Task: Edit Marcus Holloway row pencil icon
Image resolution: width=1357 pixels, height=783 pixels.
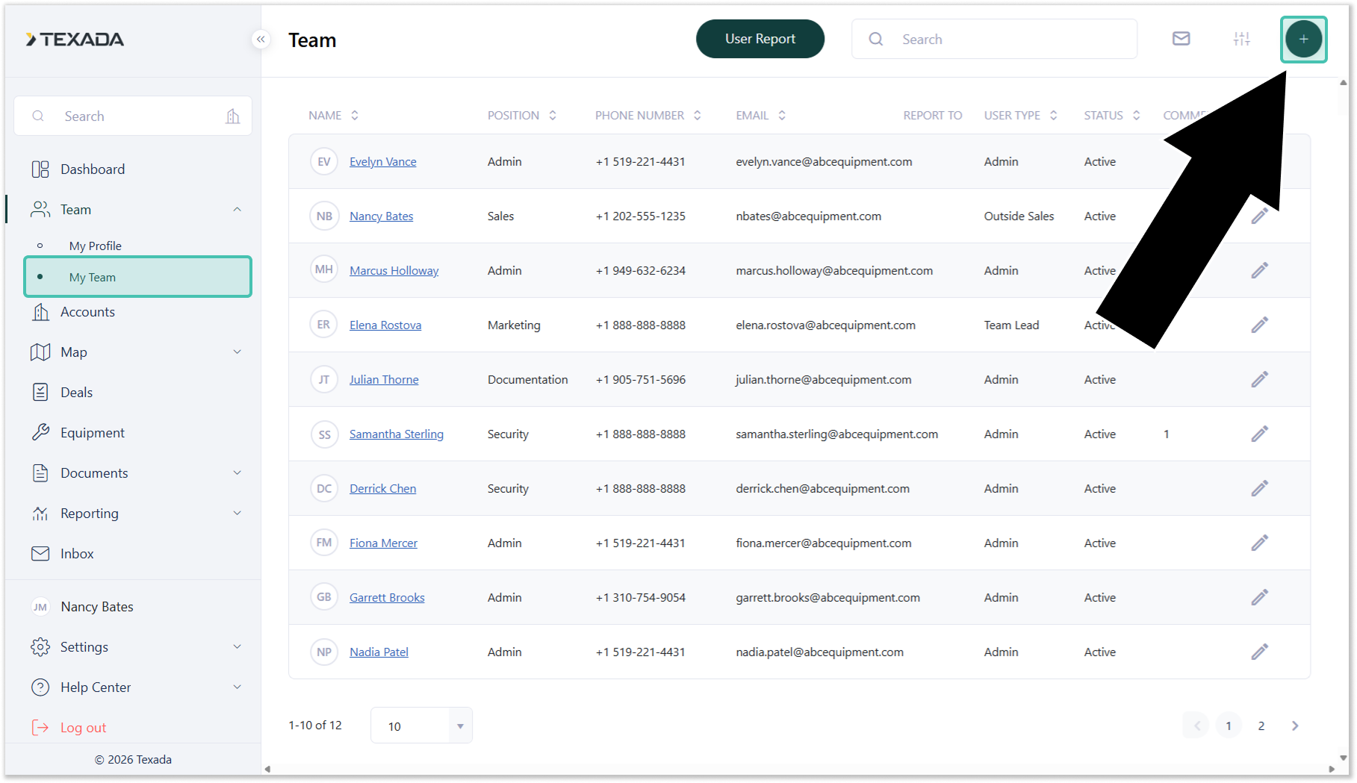Action: pos(1259,270)
